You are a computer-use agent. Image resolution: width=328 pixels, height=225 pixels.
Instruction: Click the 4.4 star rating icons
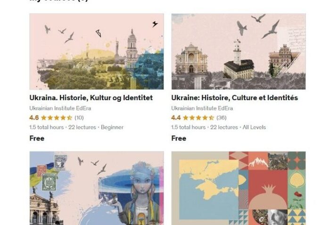(198, 117)
